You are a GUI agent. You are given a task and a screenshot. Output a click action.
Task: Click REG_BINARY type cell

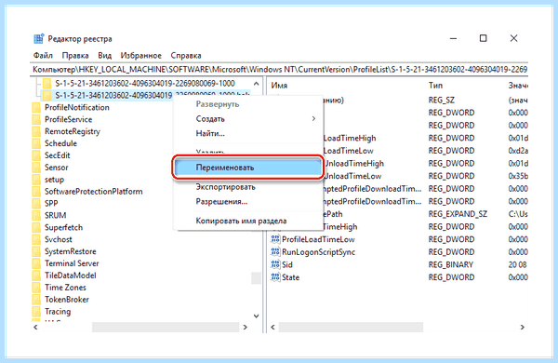click(451, 264)
